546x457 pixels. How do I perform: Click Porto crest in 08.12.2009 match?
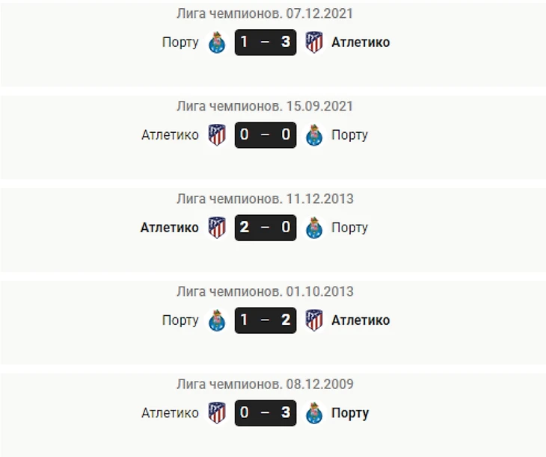coord(314,413)
